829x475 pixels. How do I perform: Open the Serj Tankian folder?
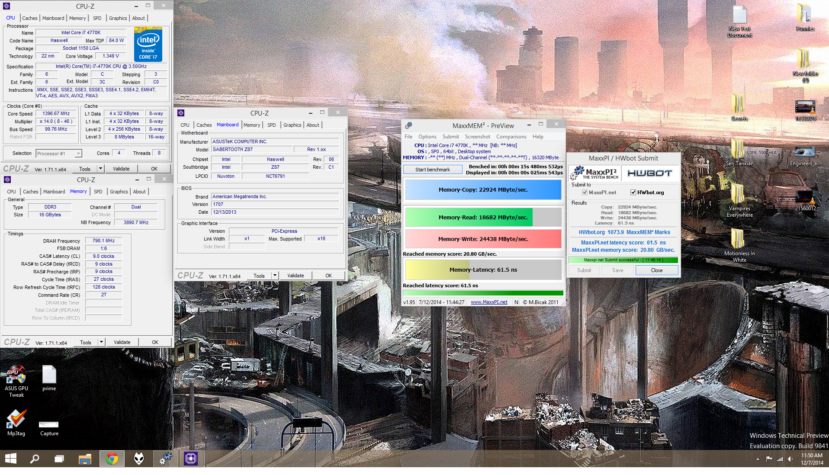pyautogui.click(x=739, y=152)
